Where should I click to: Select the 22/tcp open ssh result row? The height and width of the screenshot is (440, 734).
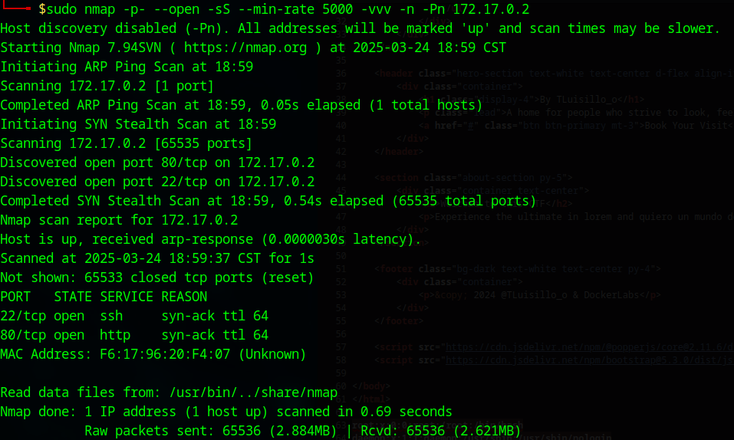coord(134,316)
